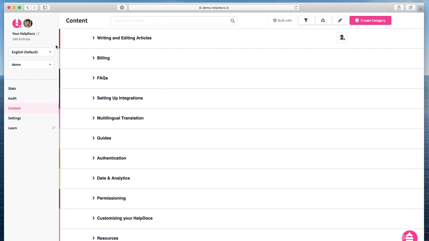Open Your HelpDocs link
Screen dimensions: 429x241
pyautogui.click(x=24, y=34)
